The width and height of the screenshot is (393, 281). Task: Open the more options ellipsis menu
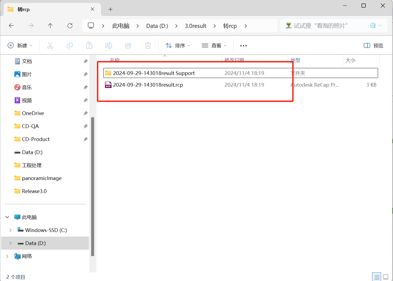pyautogui.click(x=244, y=45)
